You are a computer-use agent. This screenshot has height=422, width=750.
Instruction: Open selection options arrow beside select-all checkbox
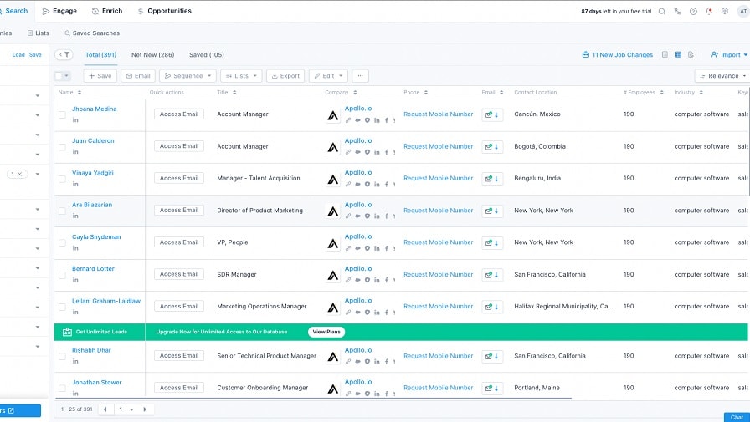(x=66, y=76)
